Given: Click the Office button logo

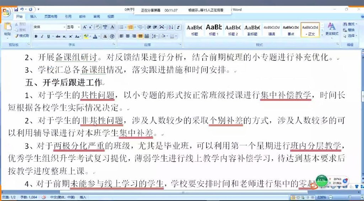Looking at the screenshot, I should click(6, 12).
